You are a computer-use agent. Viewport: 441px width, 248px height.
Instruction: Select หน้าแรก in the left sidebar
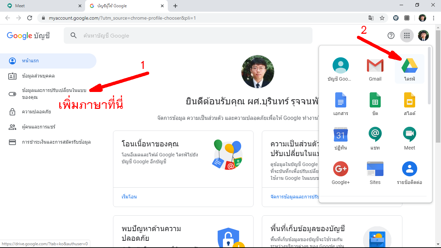pos(30,61)
